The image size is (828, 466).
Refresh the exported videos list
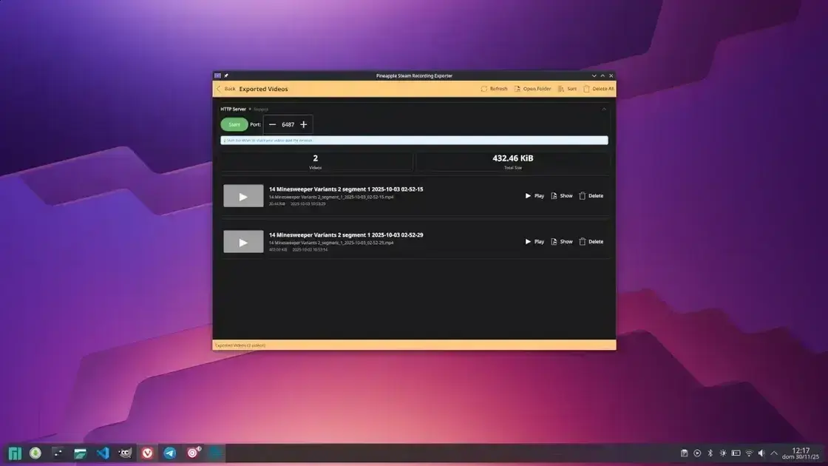coord(495,89)
